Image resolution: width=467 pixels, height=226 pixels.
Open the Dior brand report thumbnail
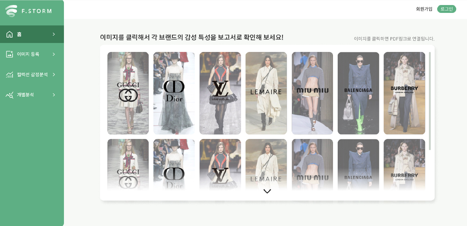174,93
